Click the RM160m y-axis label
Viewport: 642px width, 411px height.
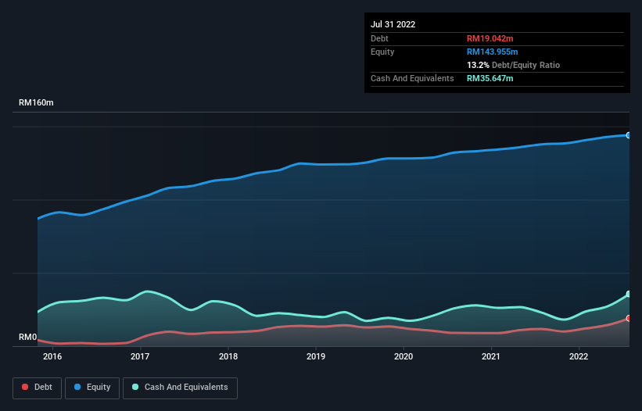pyautogui.click(x=36, y=102)
